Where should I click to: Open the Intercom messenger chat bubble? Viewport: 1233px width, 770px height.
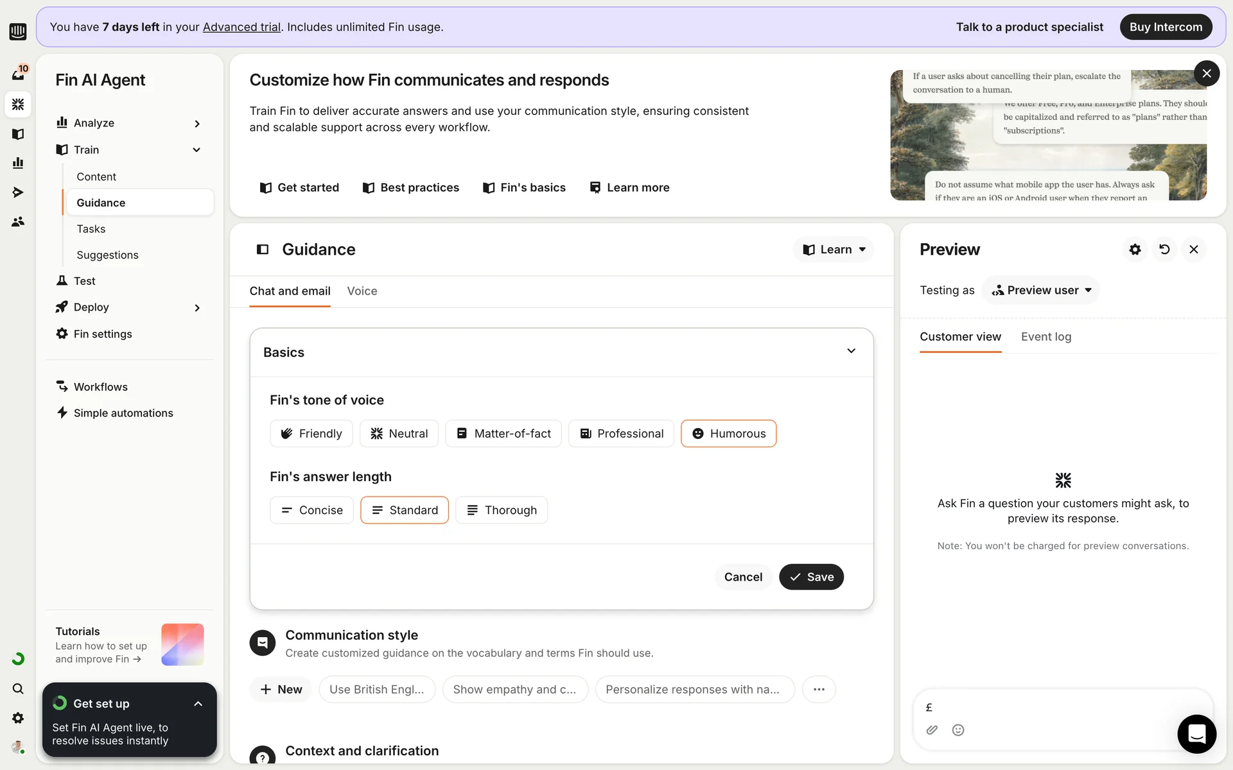(x=1196, y=733)
